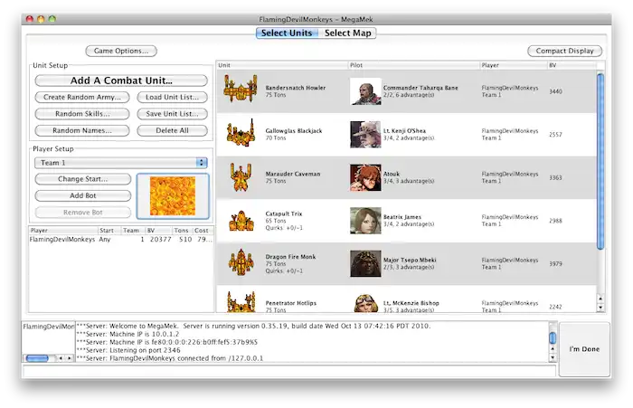Image resolution: width=633 pixels, height=408 pixels.
Task: Sort unit list by the unit table's BV column header
Action: click(572, 65)
